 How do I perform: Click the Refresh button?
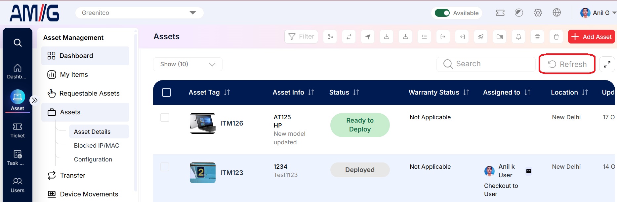567,64
